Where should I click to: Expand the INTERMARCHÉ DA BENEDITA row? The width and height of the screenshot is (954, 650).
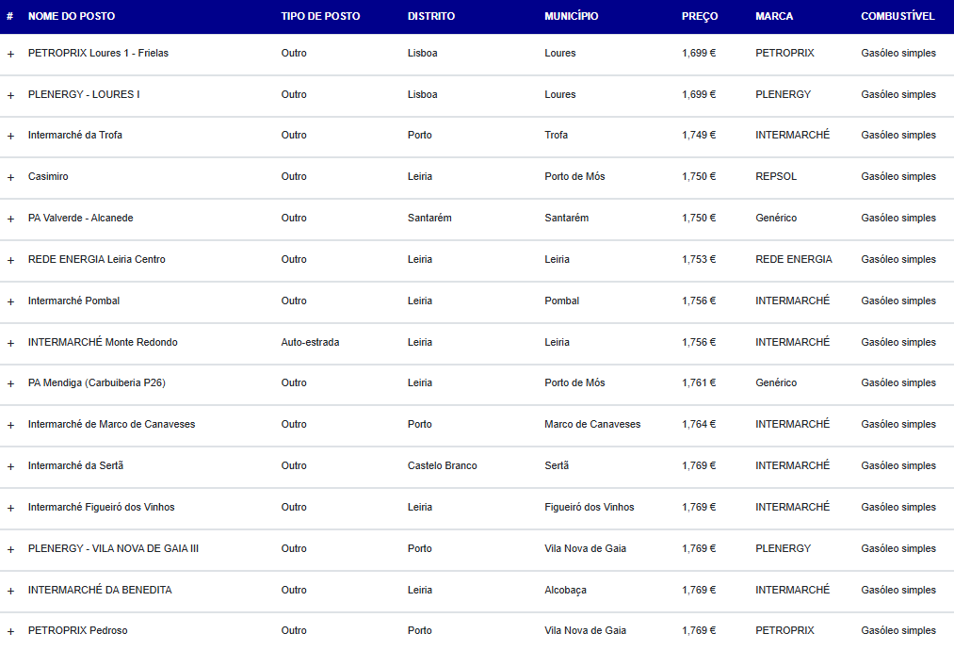[x=10, y=591]
